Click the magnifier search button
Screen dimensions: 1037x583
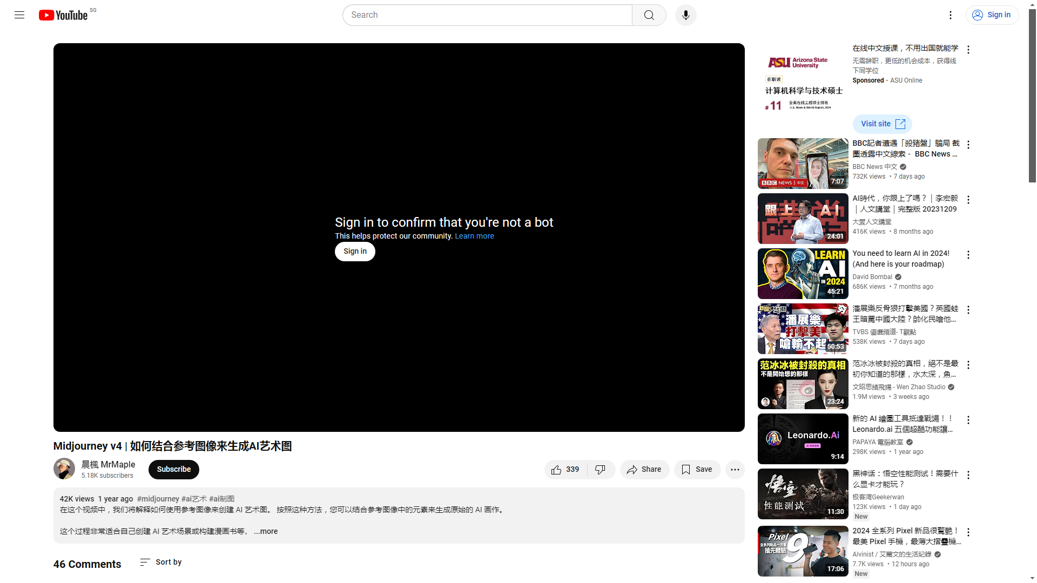[x=649, y=15]
